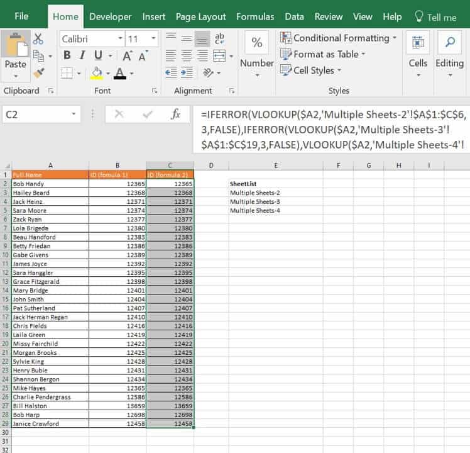Screen dimensions: 470x453
Task: Click the Cut scissors icon
Action: point(38,39)
